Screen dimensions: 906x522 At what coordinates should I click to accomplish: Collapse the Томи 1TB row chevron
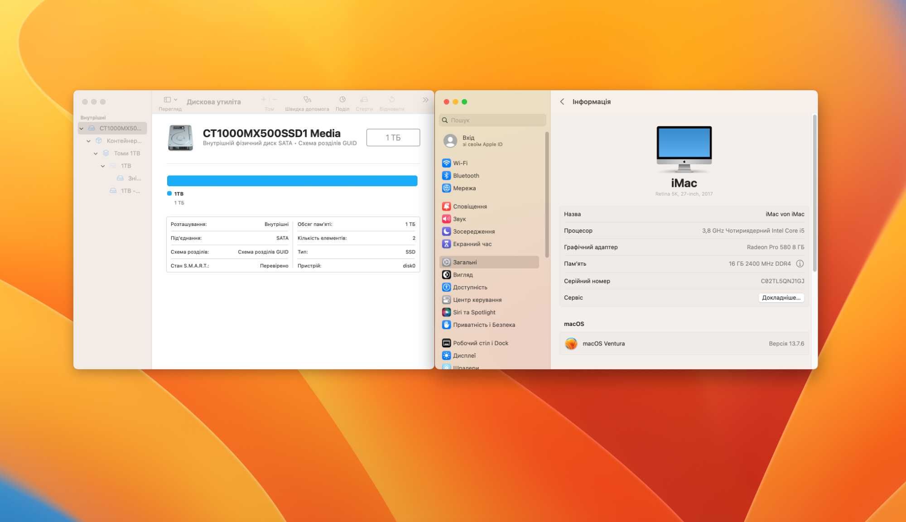click(x=96, y=153)
